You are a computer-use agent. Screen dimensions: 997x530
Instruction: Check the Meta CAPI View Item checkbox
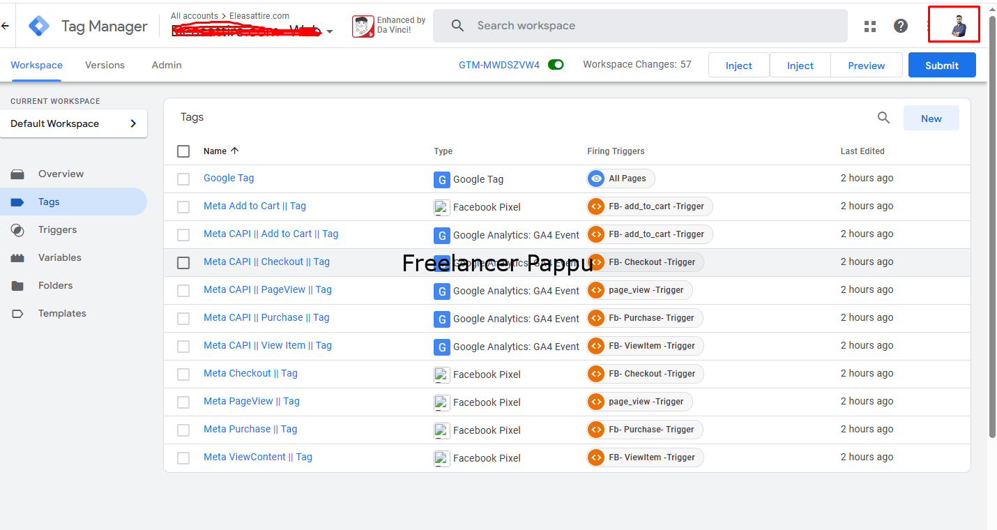tap(183, 347)
